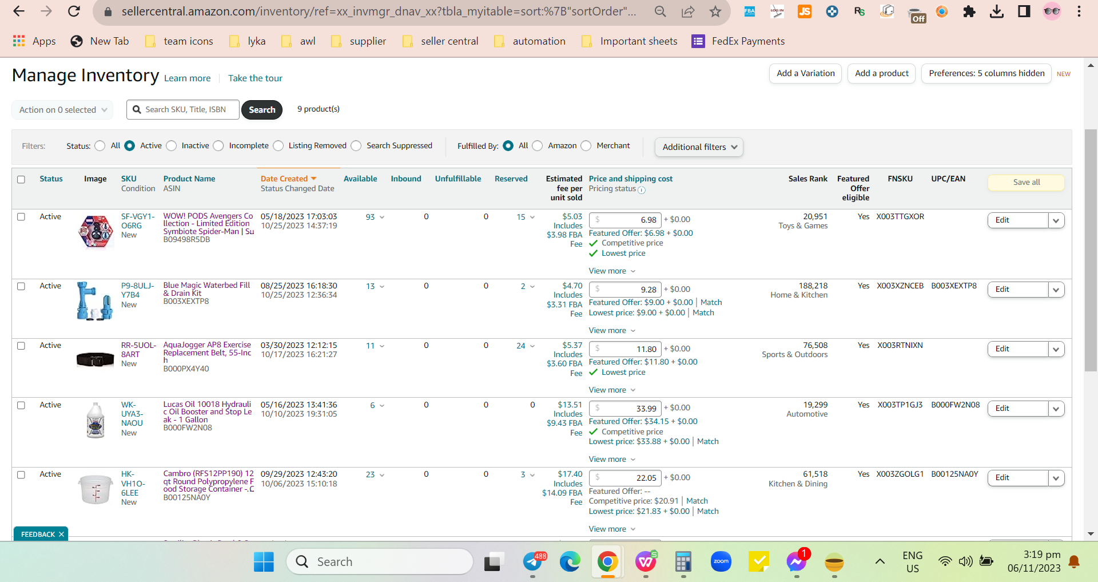Check the Blue Magic Waterbed Fill row
1098x582 pixels.
[21, 286]
